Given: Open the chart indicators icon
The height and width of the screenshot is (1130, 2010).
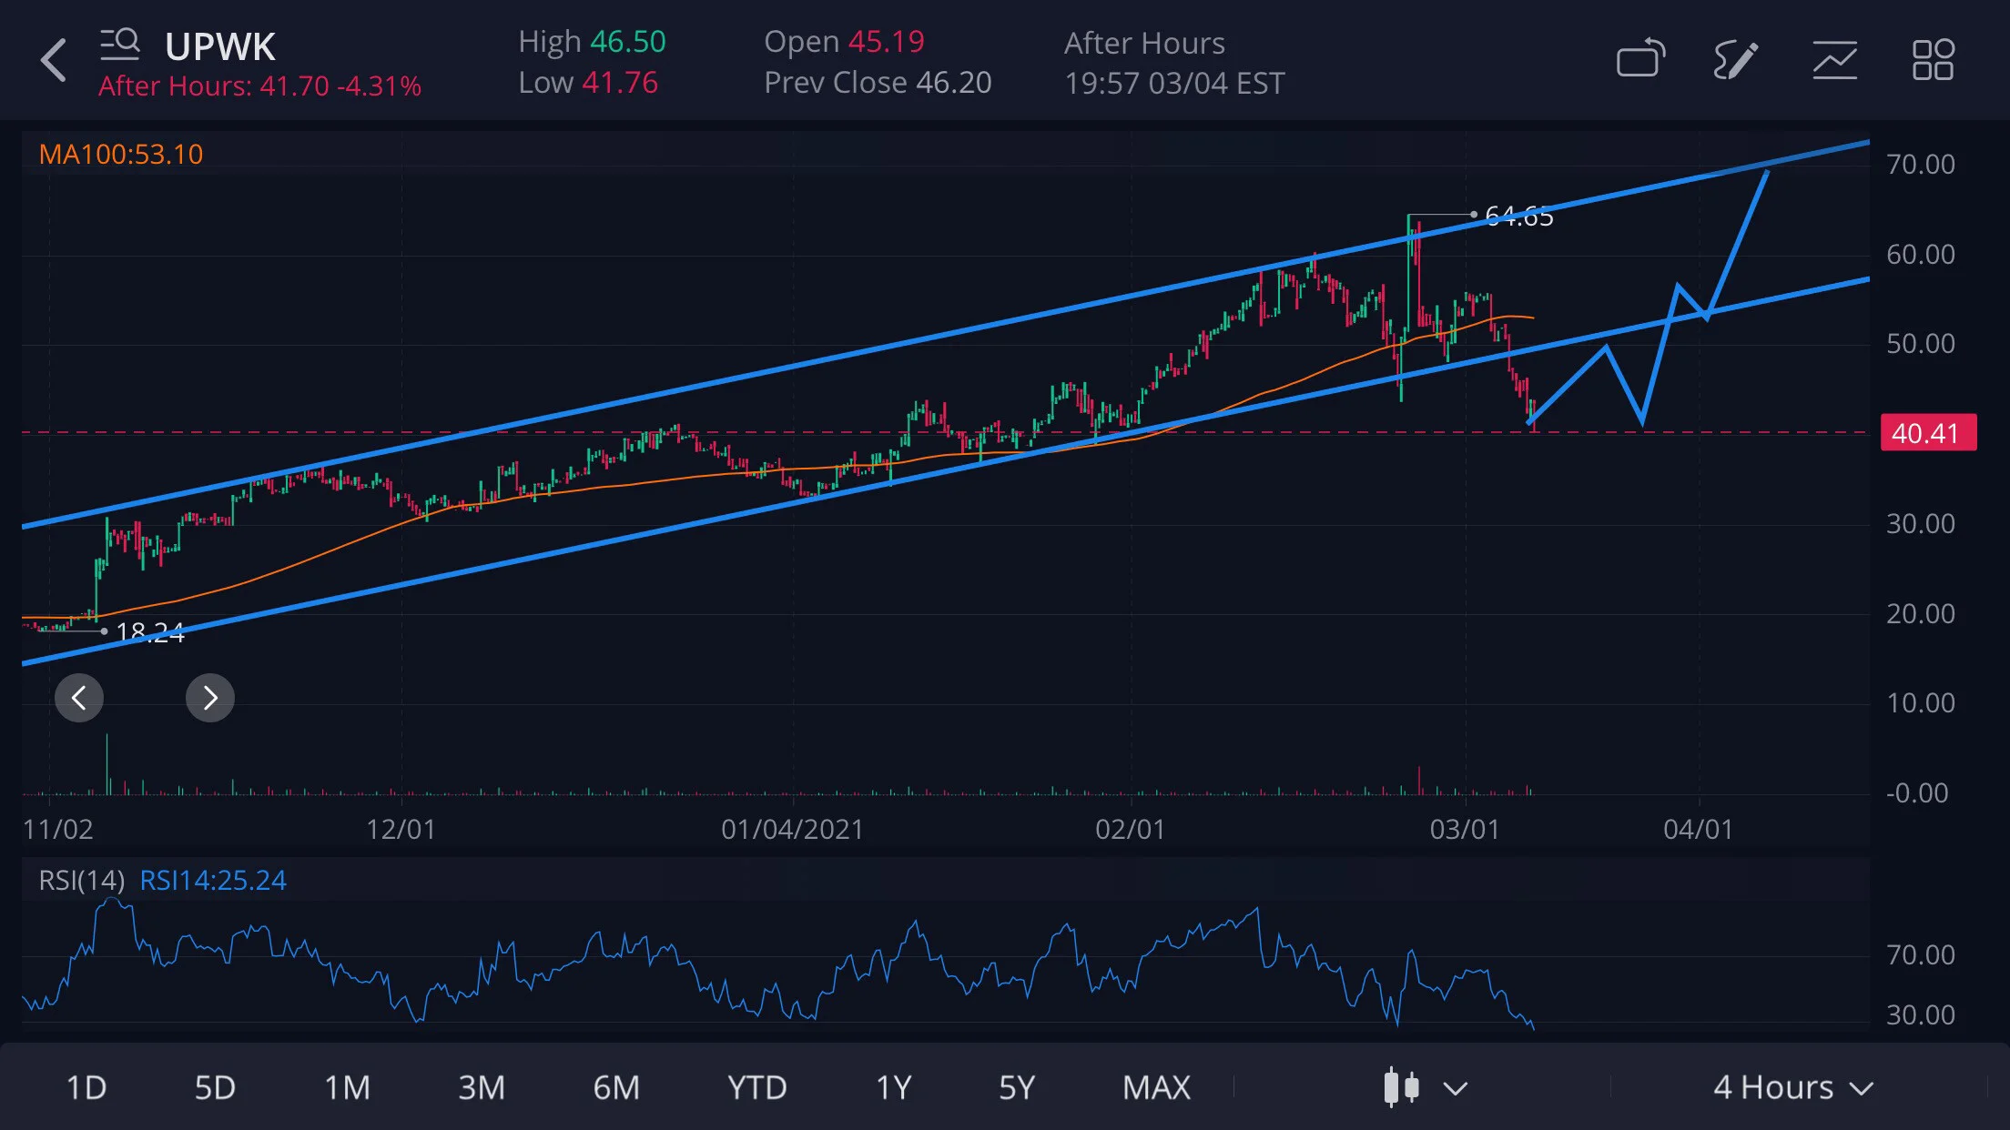Looking at the screenshot, I should [x=1834, y=60].
